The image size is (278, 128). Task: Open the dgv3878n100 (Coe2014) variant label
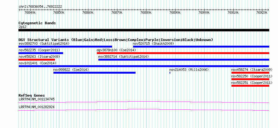pos(116,50)
